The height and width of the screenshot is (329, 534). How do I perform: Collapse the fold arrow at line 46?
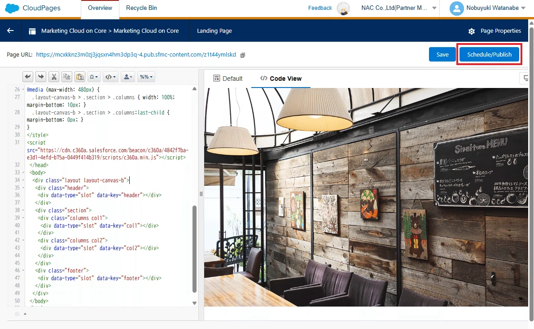(23, 270)
